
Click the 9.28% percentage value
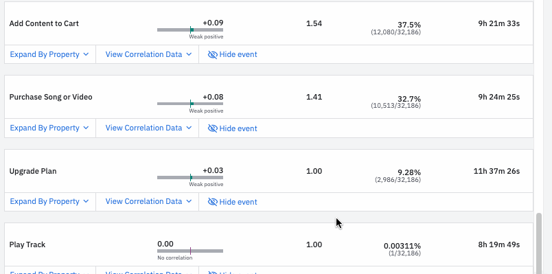pyautogui.click(x=409, y=172)
